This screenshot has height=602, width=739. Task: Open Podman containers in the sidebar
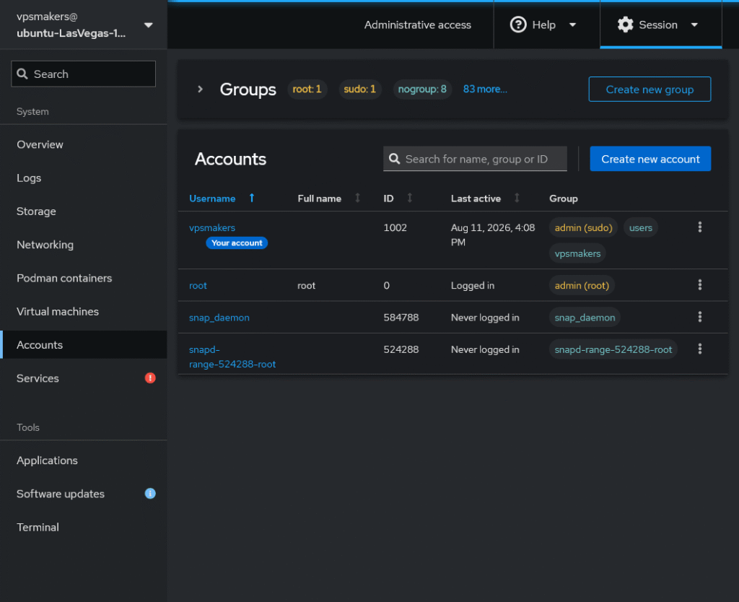pos(84,278)
